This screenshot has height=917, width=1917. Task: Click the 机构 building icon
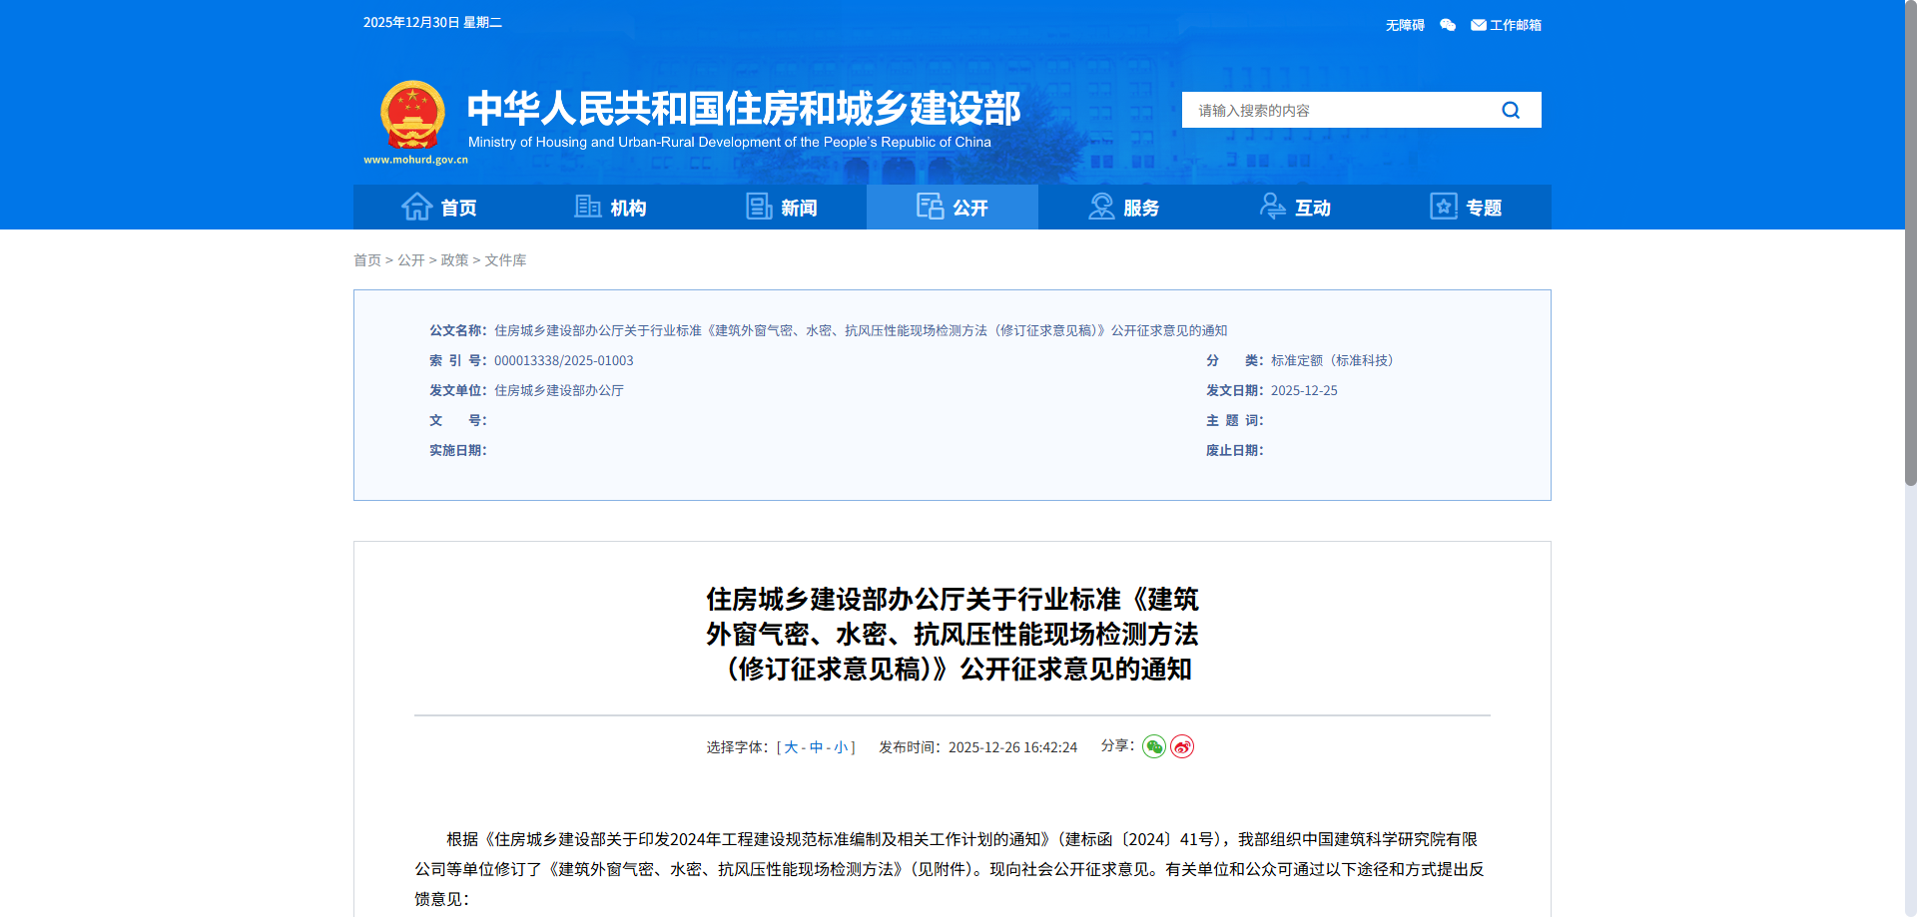point(589,207)
